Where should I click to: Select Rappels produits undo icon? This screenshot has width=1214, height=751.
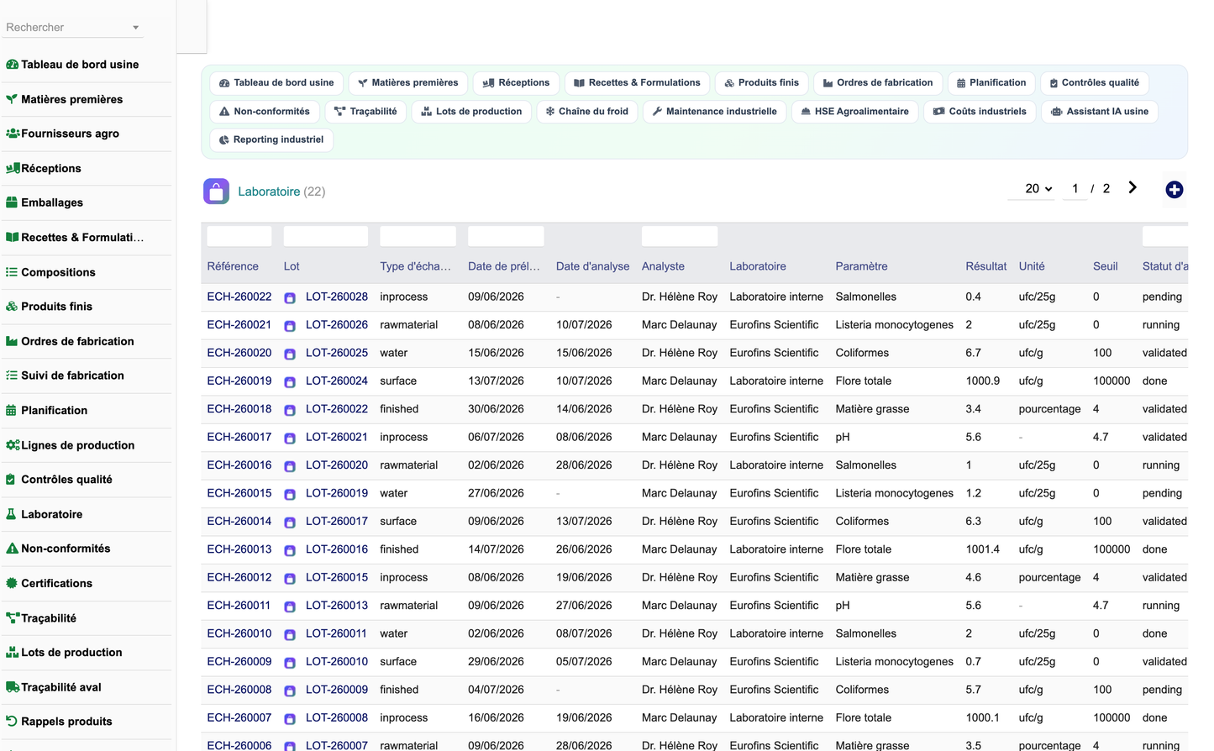pos(12,722)
